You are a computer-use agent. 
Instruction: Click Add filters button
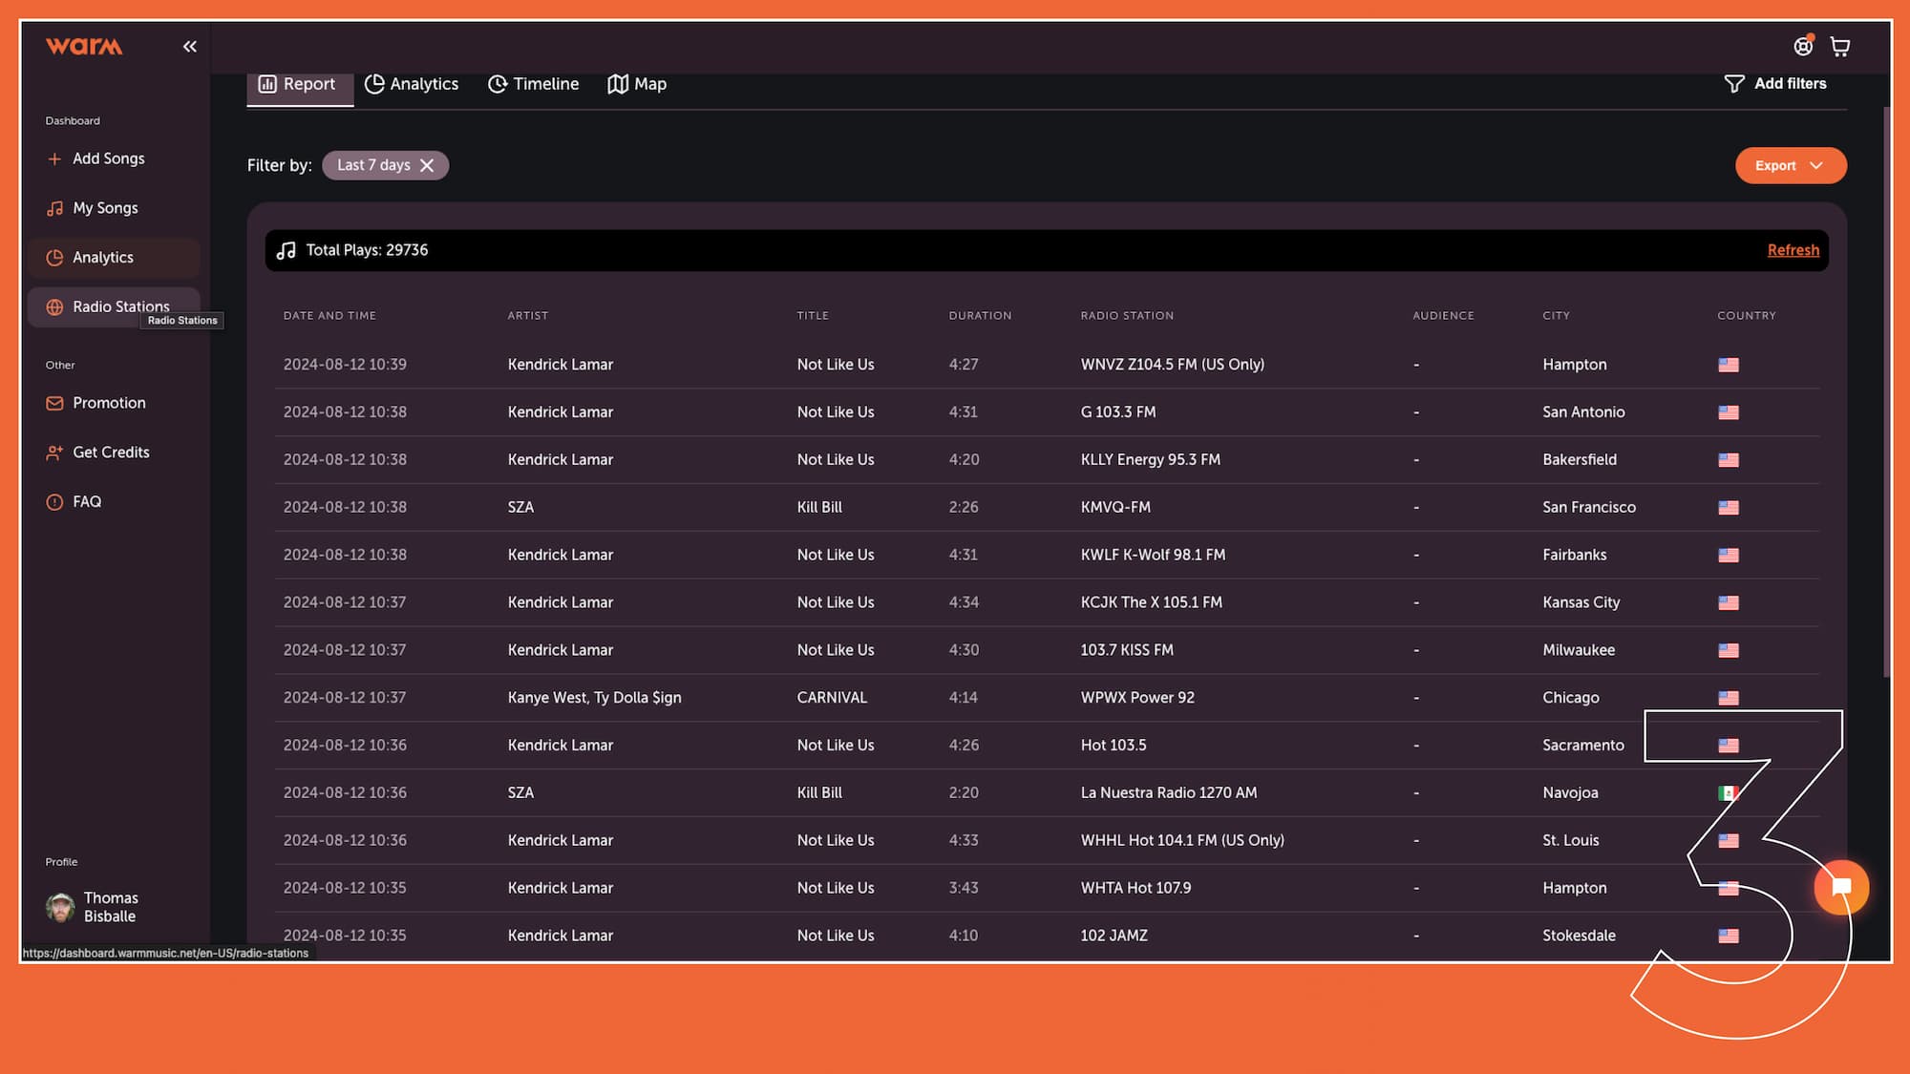[x=1775, y=84]
